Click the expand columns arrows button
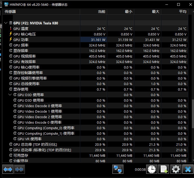Screen dimensions: 194x178 [8, 169]
